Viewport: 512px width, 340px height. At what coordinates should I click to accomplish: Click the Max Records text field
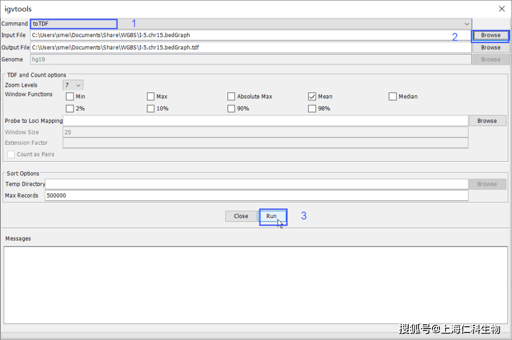click(256, 196)
